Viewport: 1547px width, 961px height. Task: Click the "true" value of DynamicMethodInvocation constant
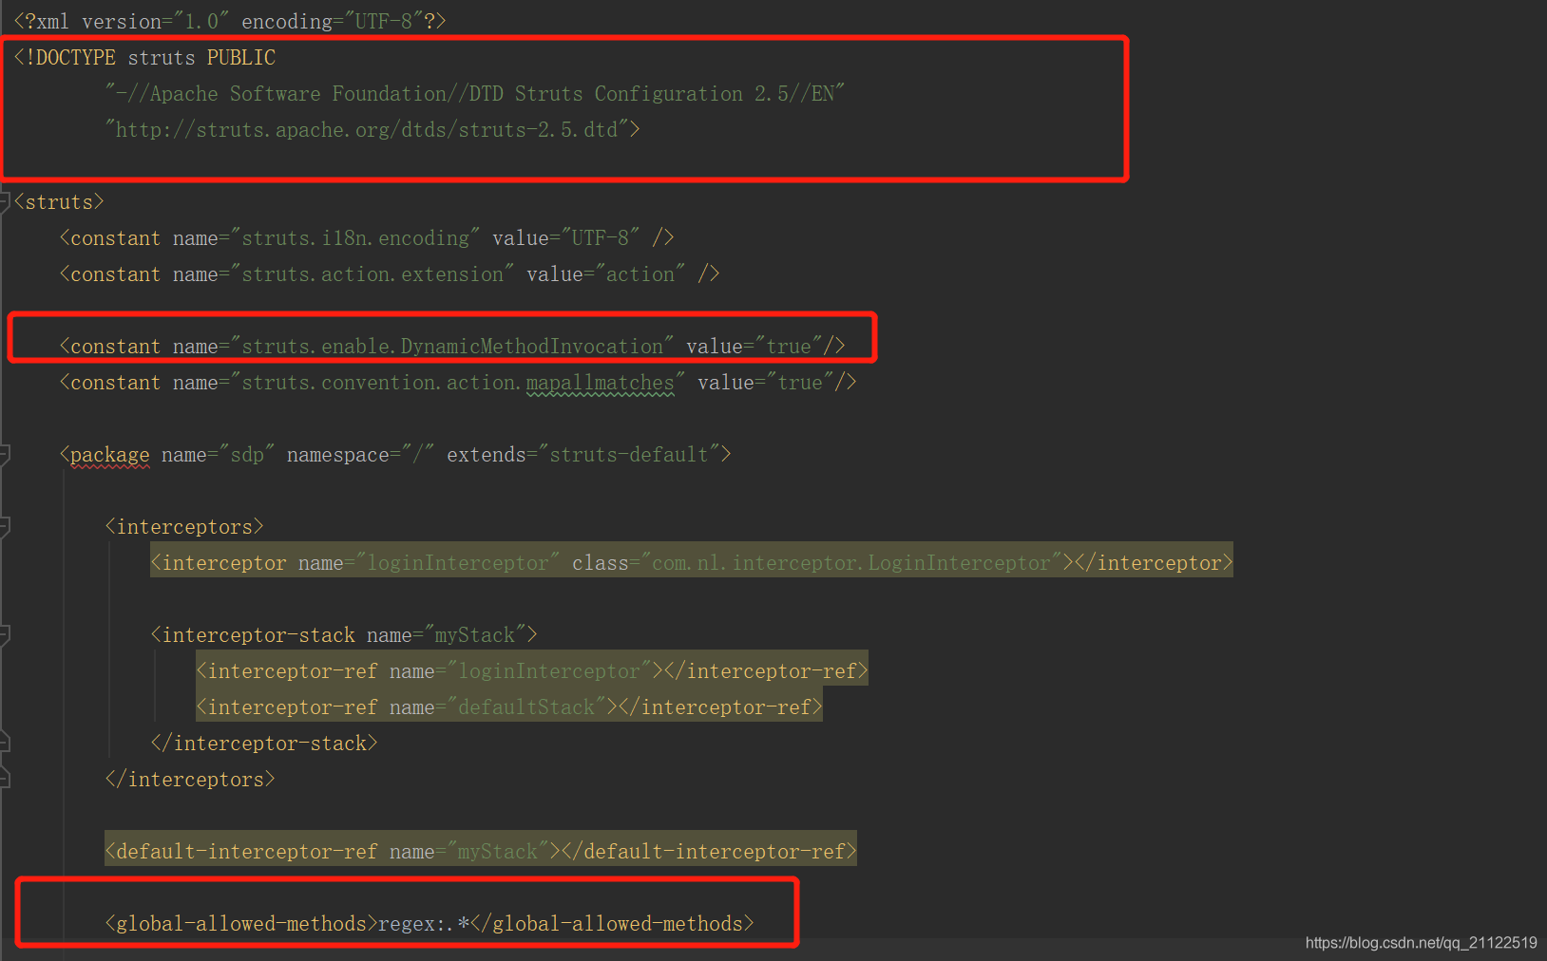pyautogui.click(x=789, y=346)
